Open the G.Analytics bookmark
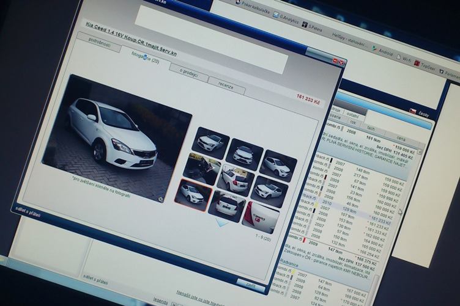The image size is (460, 306). coord(286,18)
